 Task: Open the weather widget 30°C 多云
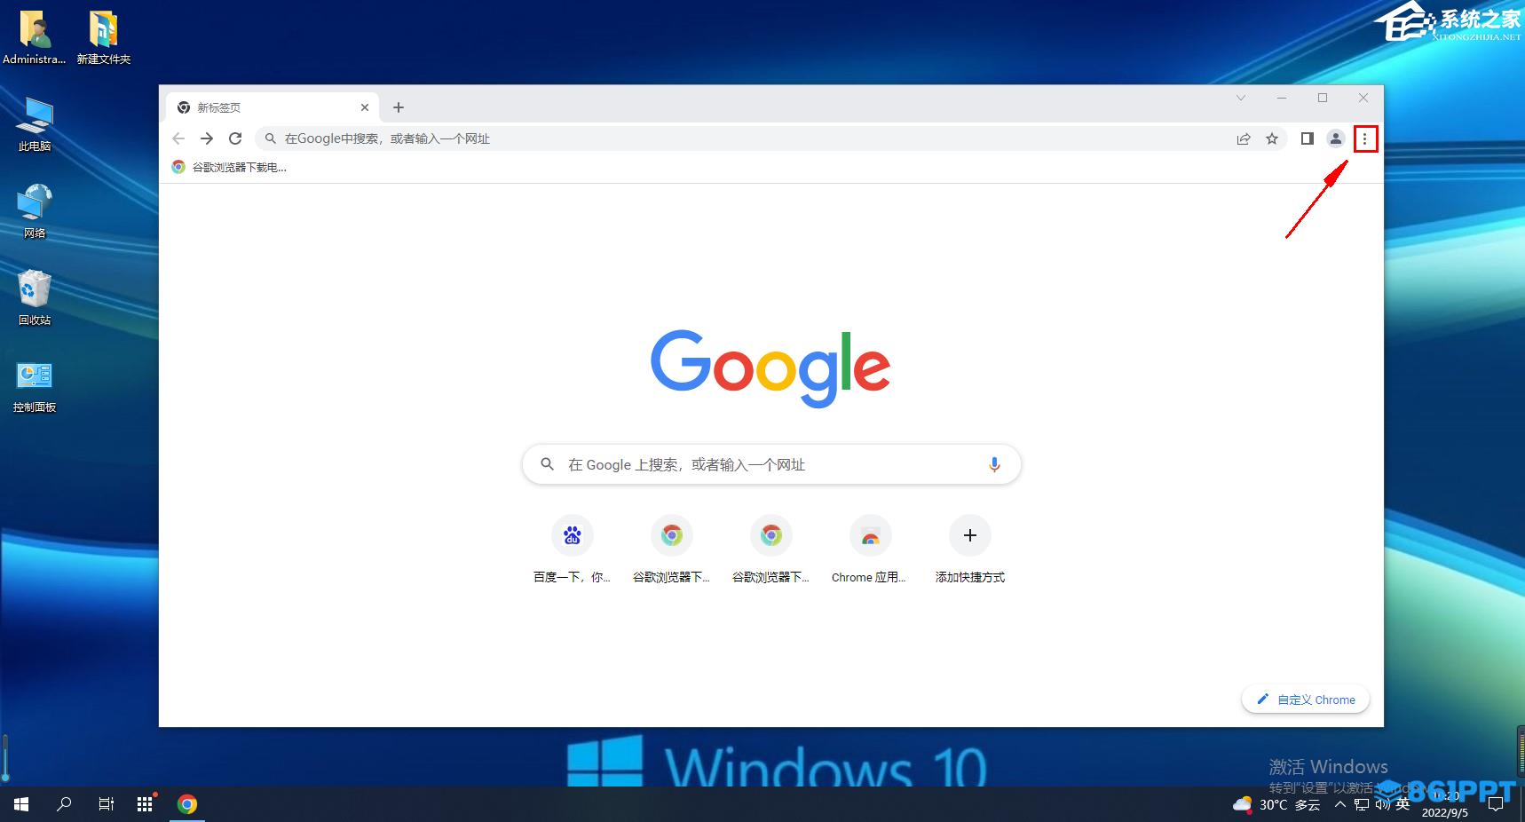pos(1276,804)
